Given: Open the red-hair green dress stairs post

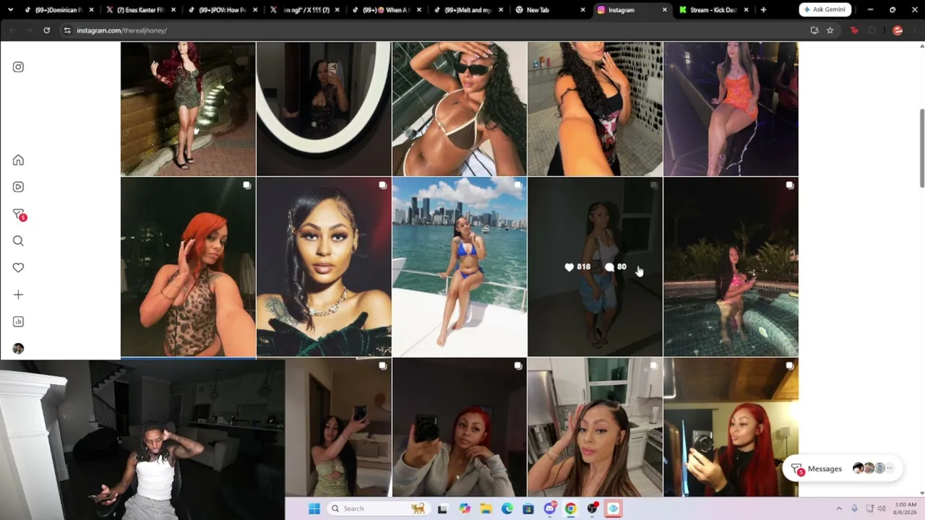Looking at the screenshot, I should tap(188, 108).
